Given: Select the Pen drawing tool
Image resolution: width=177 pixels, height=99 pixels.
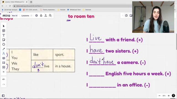Looking at the screenshot, I should click(4, 54).
